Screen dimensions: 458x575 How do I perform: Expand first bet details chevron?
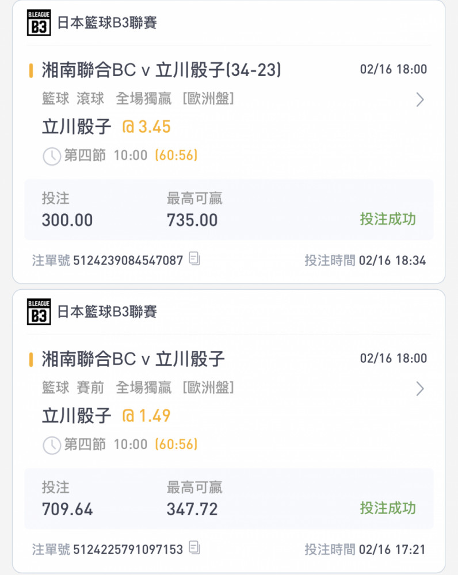[420, 99]
